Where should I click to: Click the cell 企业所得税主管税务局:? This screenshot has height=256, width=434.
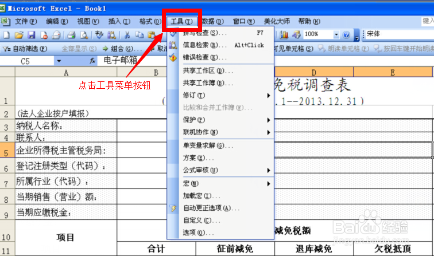click(x=66, y=150)
